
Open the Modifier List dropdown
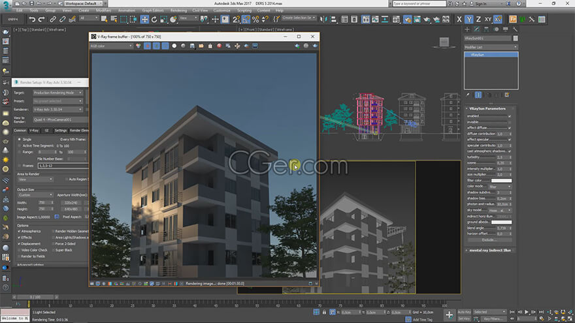coord(491,47)
